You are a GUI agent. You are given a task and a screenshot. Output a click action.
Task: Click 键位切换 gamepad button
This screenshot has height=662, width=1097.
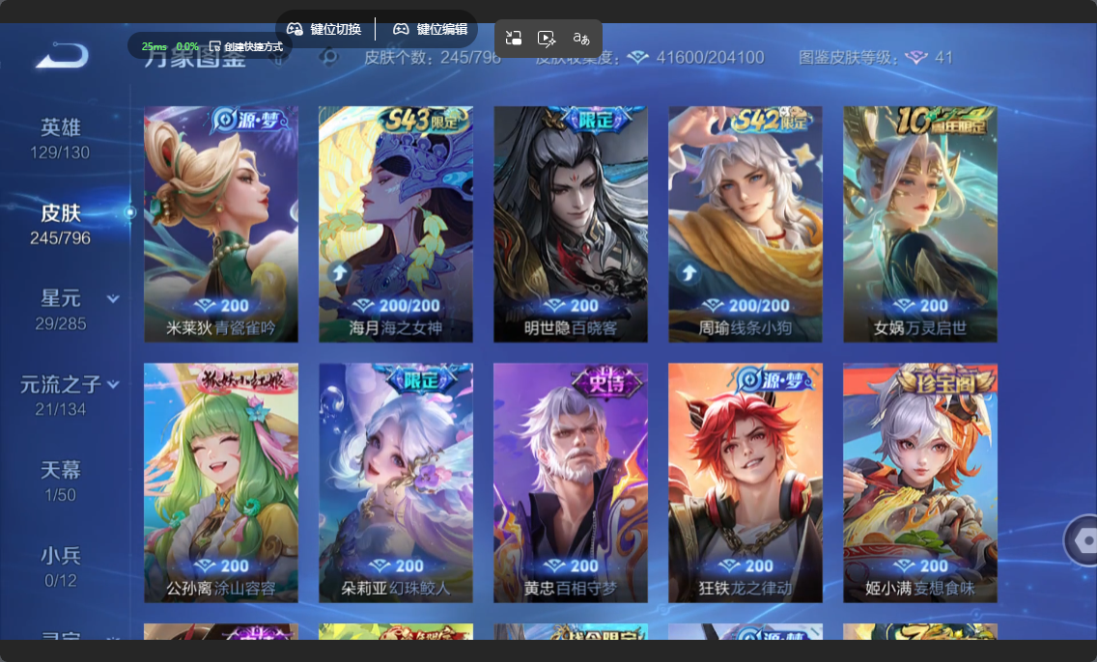[x=323, y=29]
